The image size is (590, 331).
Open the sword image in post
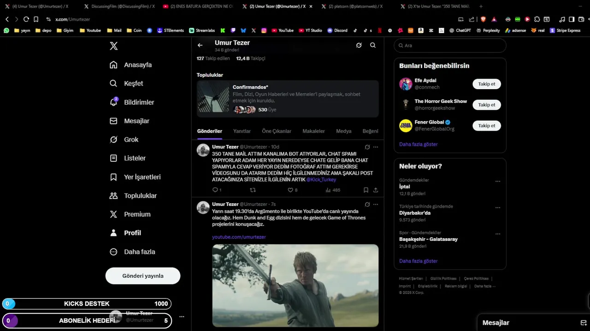point(295,285)
